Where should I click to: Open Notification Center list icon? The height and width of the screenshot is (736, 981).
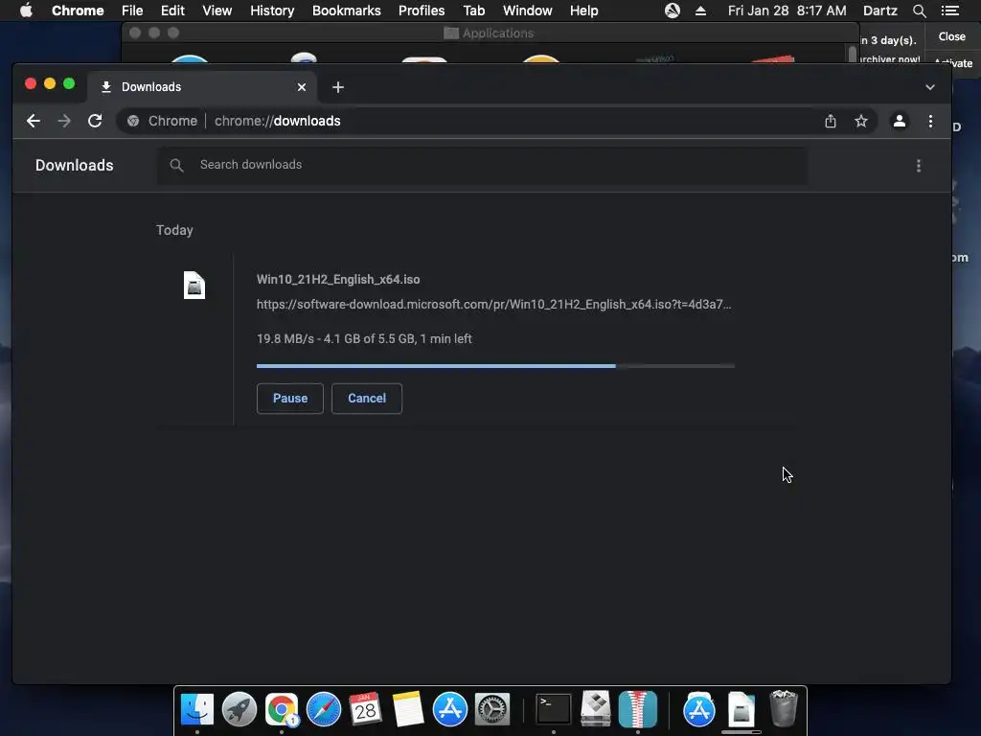949,11
